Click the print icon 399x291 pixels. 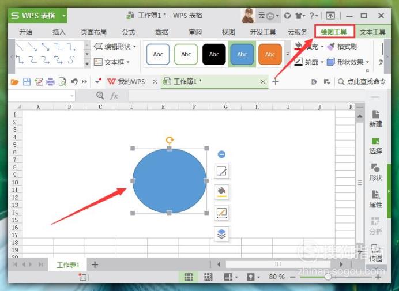[x=50, y=82]
